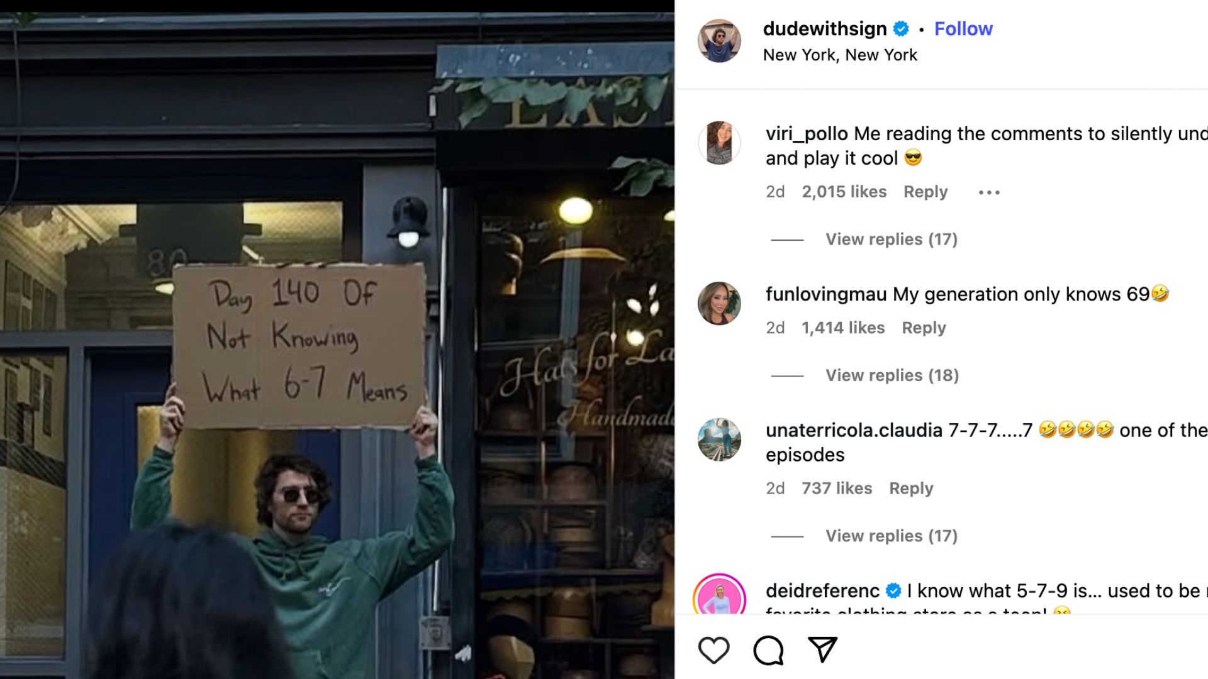View the 2,015 likes on viri_pollo's comment

(x=844, y=192)
